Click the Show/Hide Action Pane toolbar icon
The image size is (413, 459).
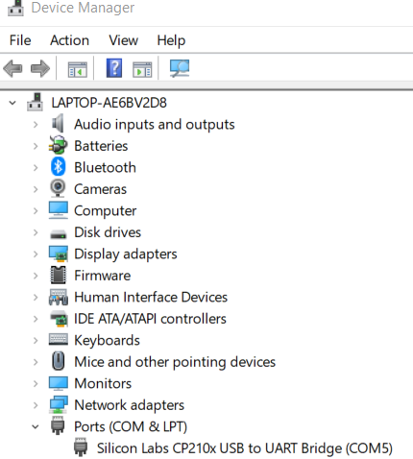point(142,69)
